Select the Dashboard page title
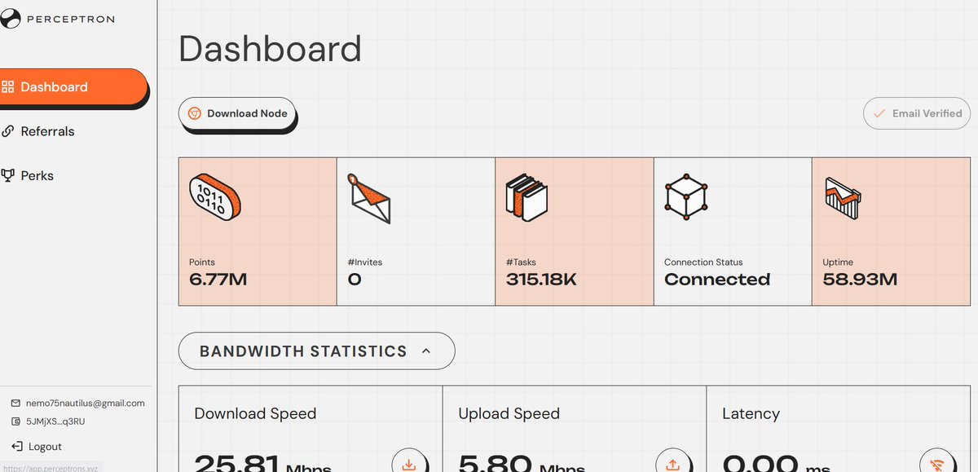 pyautogui.click(x=270, y=48)
